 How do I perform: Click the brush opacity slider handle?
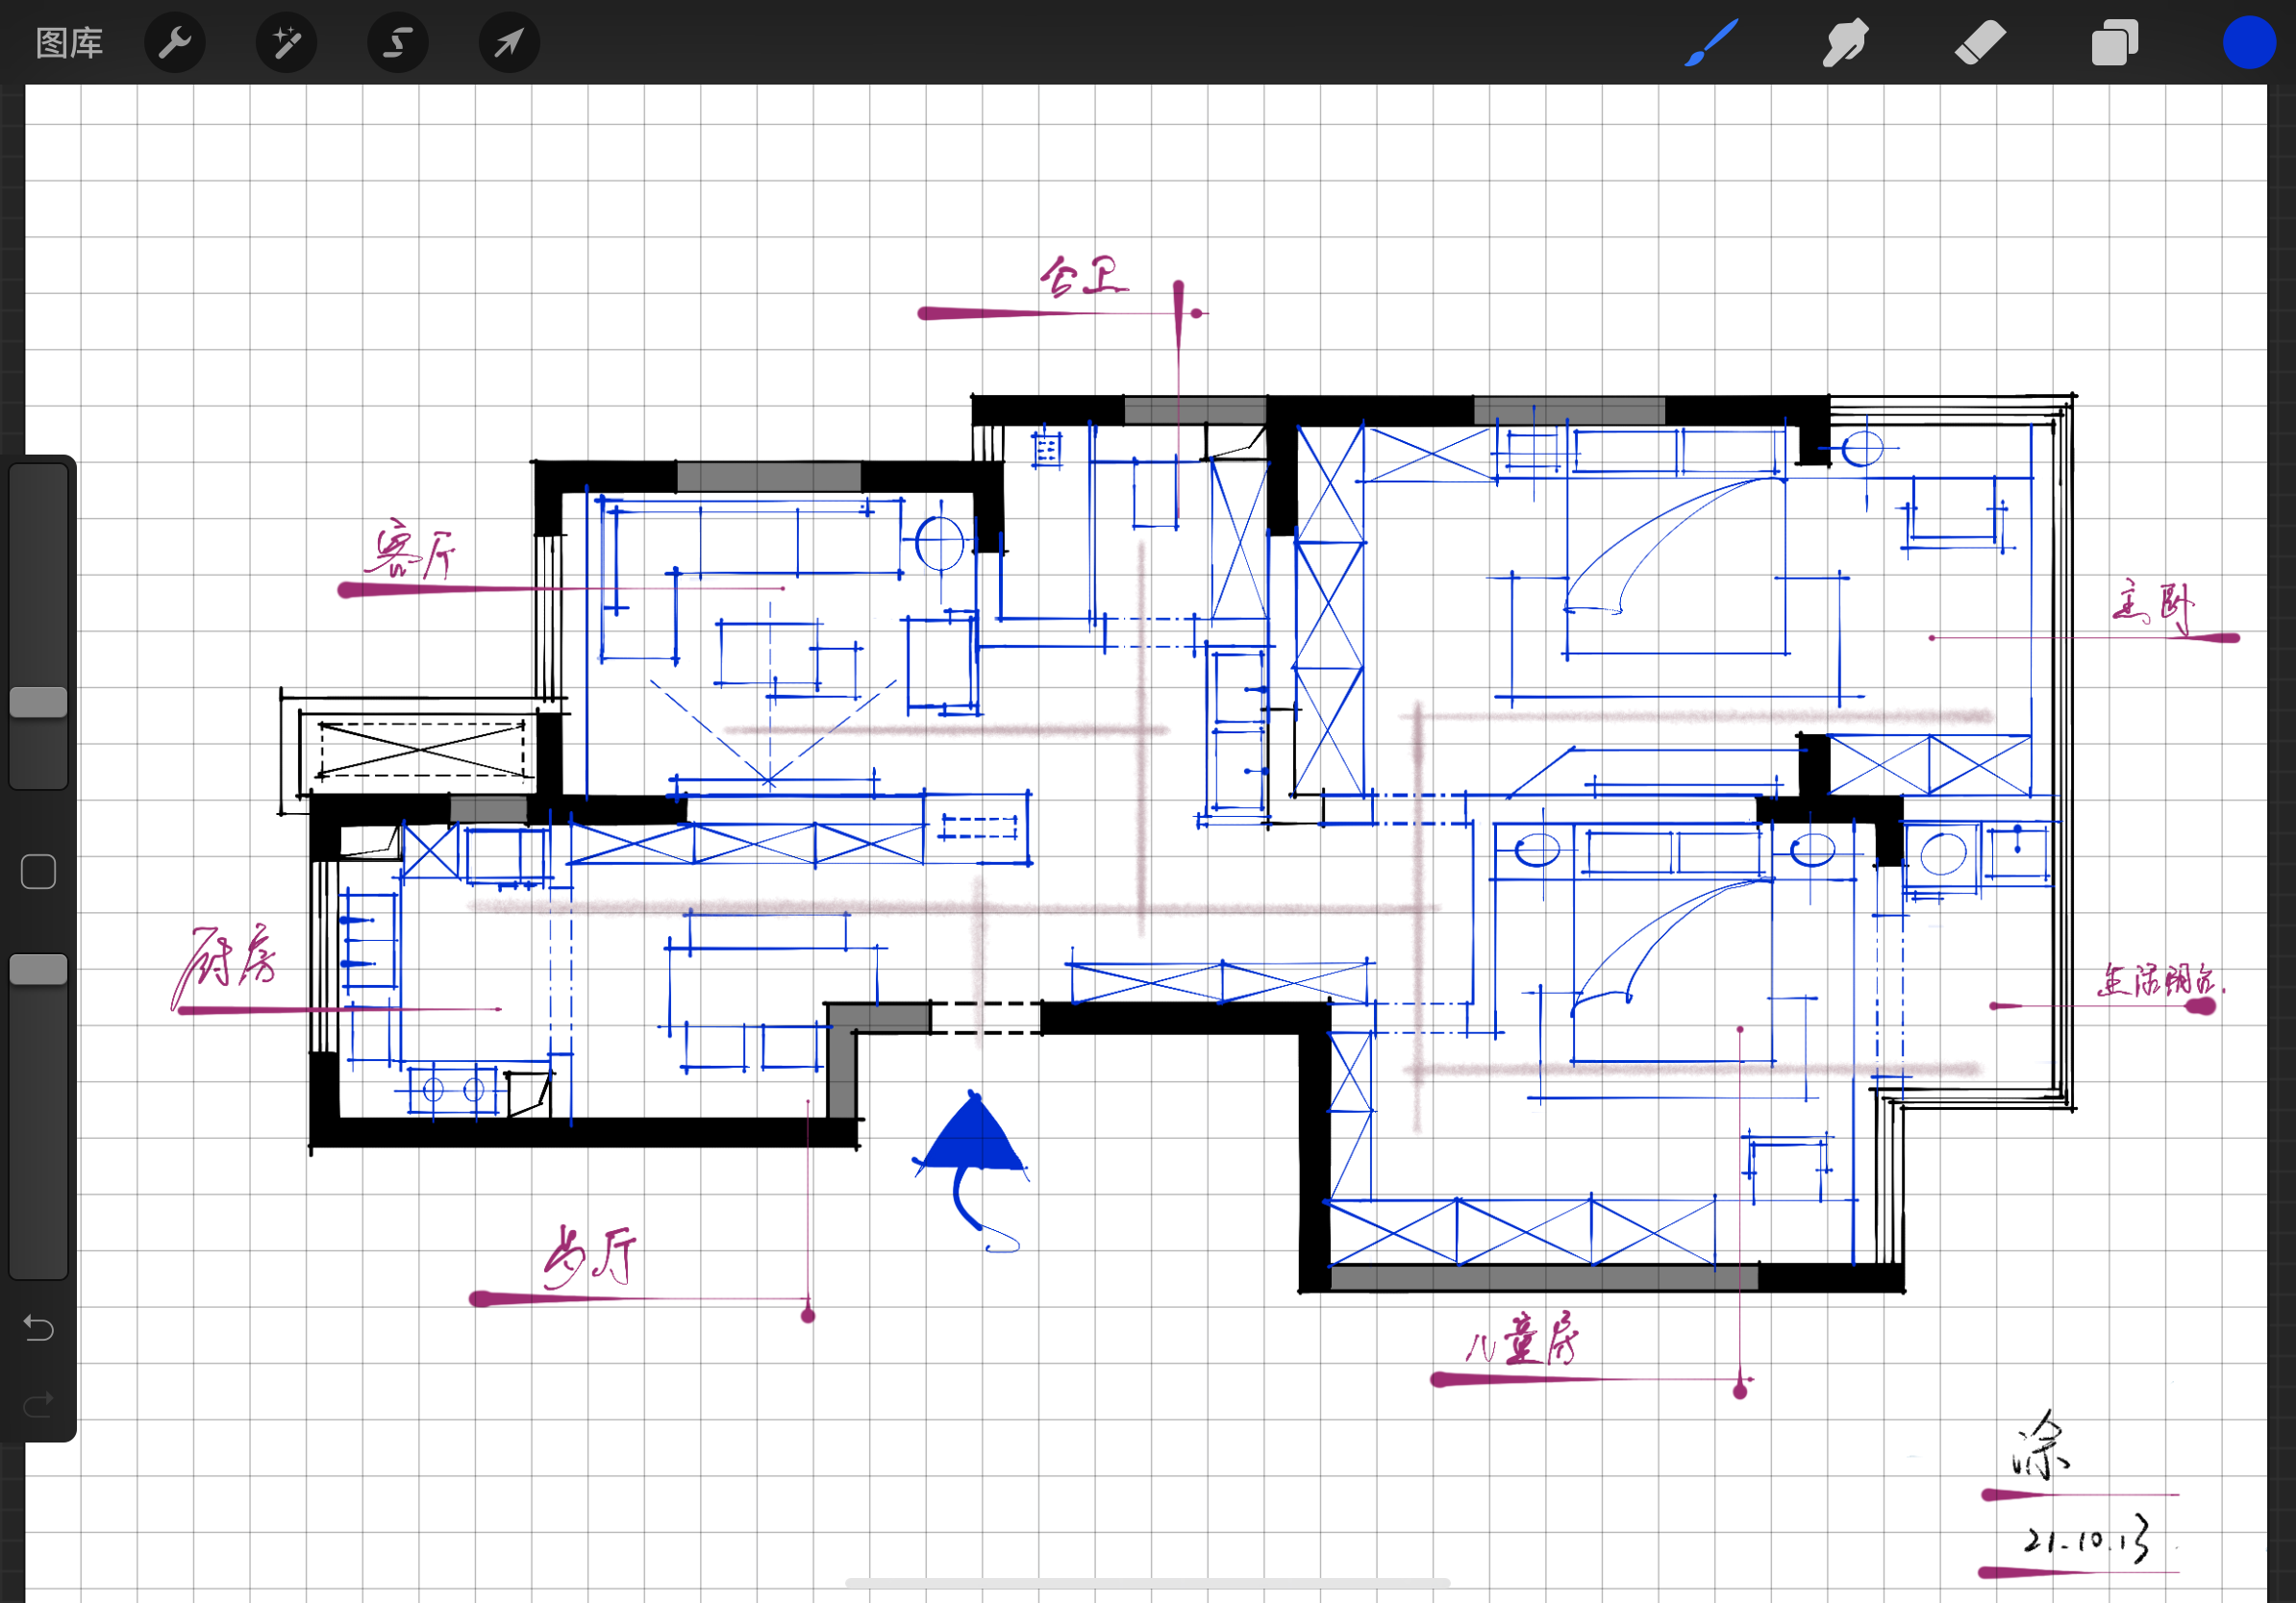(x=39, y=970)
